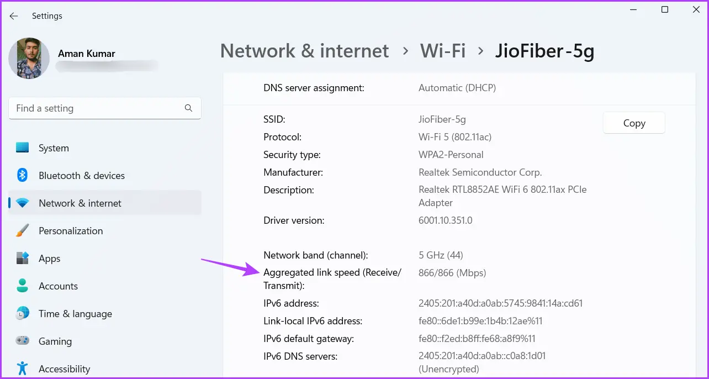Minimize the Settings window
Image resolution: width=709 pixels, height=379 pixels.
633,10
